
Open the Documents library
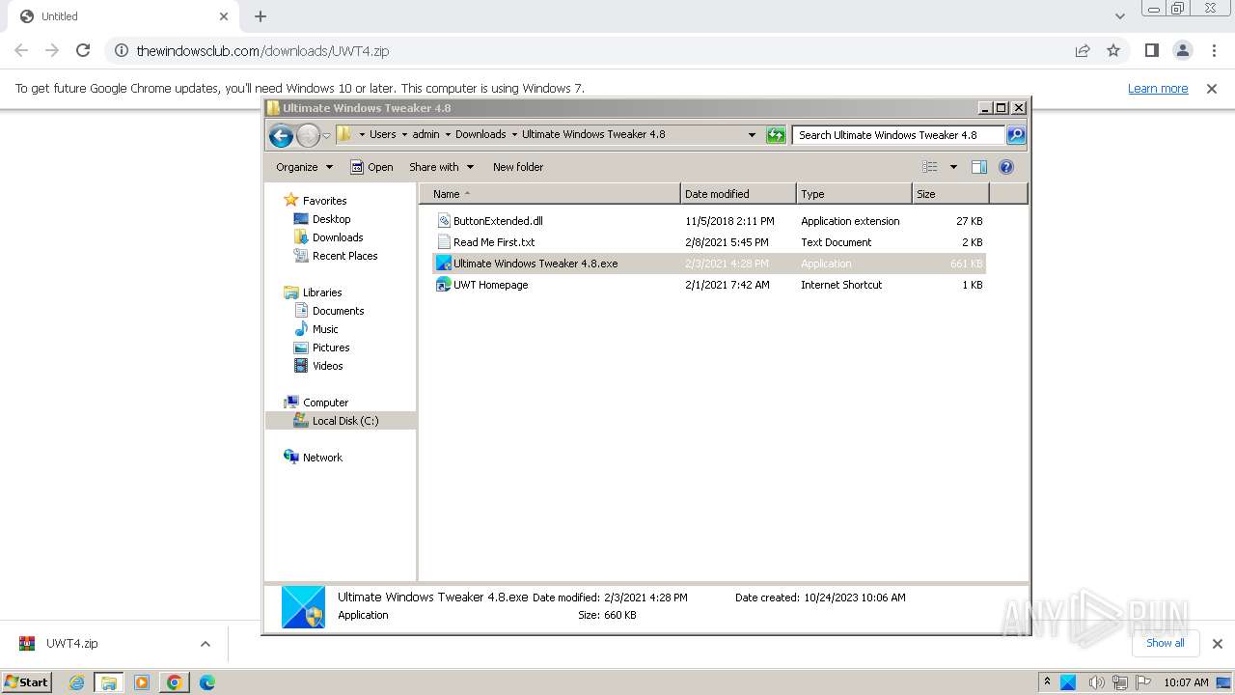point(338,311)
